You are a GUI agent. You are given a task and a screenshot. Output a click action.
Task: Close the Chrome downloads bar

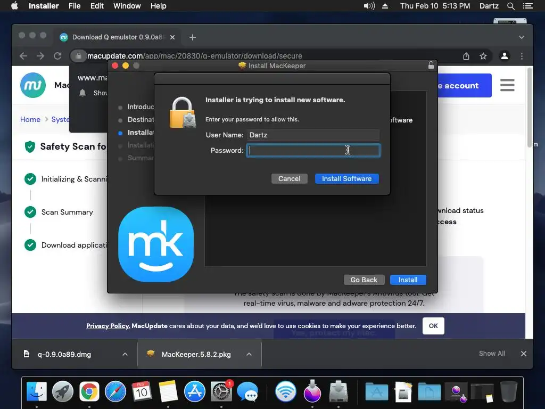pos(524,354)
